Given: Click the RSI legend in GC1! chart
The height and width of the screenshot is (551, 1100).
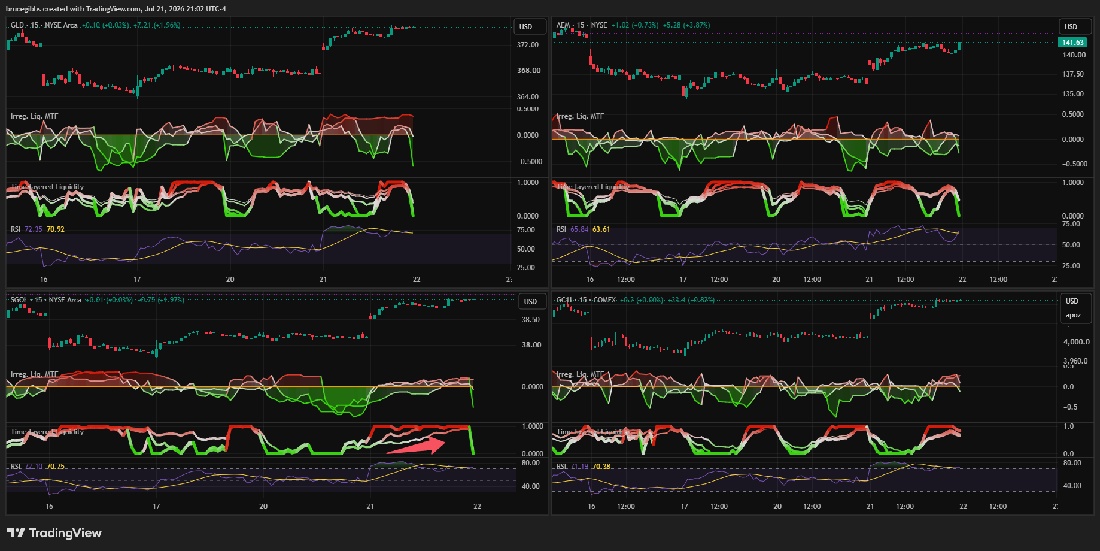Looking at the screenshot, I should click(x=561, y=467).
